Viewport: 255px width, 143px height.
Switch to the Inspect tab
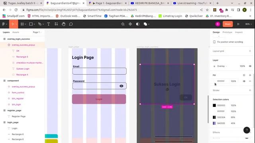coord(239,32)
